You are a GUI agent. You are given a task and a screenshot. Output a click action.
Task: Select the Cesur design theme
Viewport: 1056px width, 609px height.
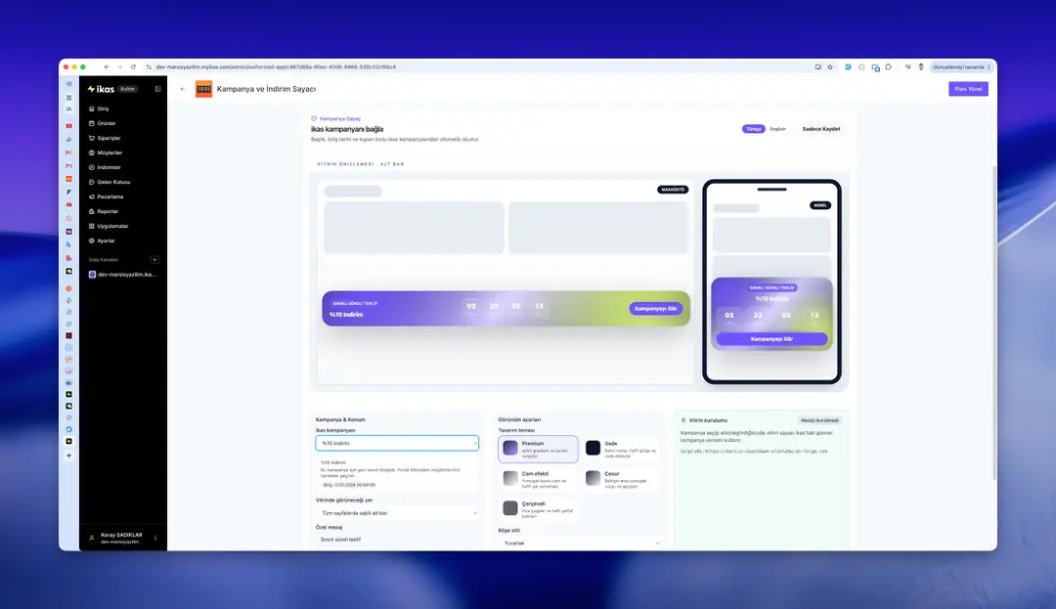click(x=620, y=478)
